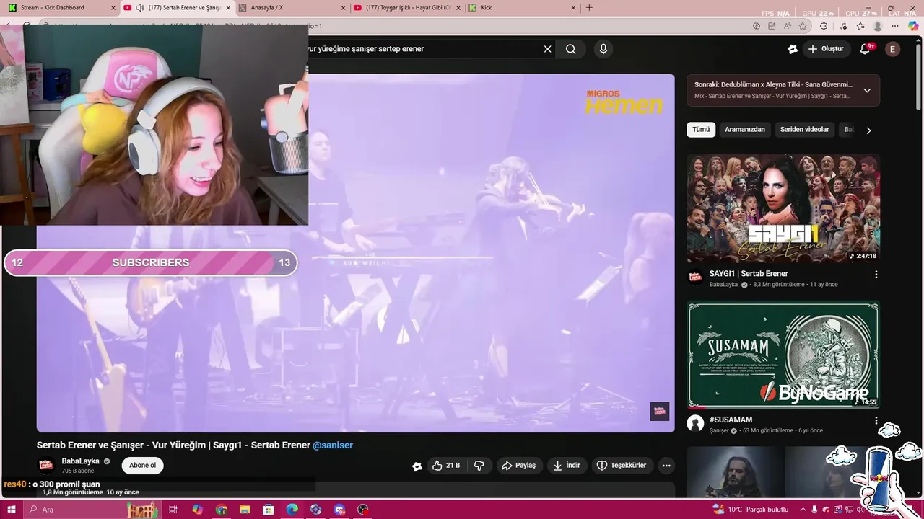Switch to the Kick browser tab
This screenshot has height=519, width=924.
tap(523, 8)
